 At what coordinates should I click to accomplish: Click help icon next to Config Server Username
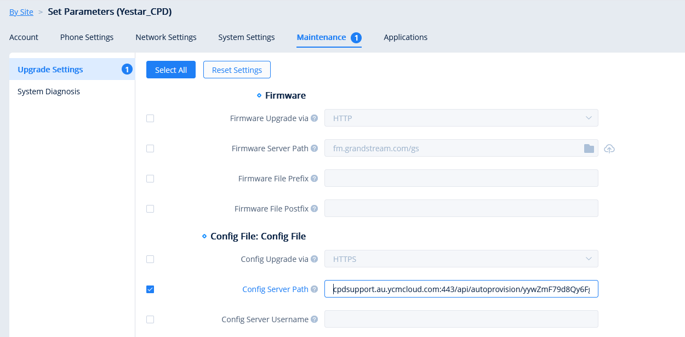[x=315, y=319]
